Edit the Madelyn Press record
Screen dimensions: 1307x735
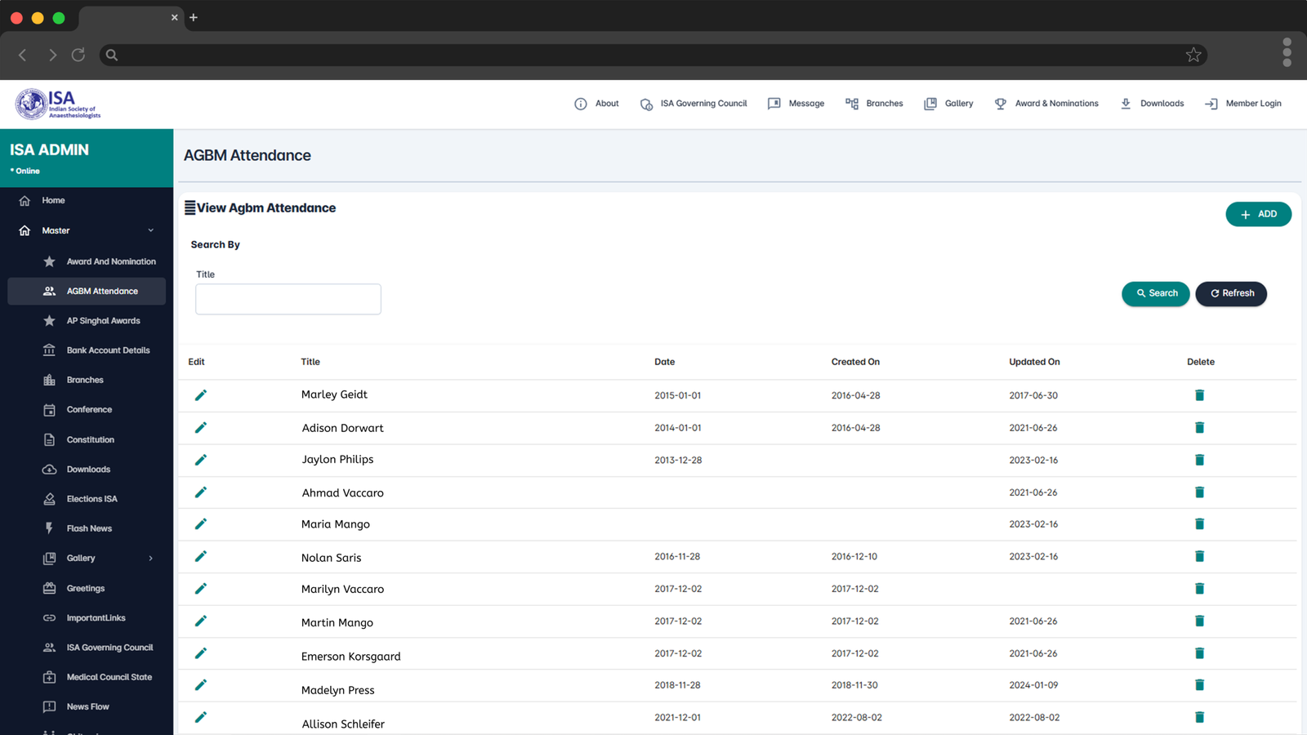(x=201, y=684)
